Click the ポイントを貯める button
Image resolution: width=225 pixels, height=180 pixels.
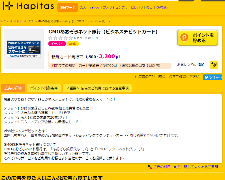[198, 38]
